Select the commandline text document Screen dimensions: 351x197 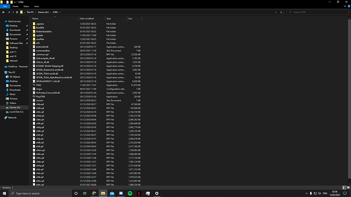click(43, 51)
